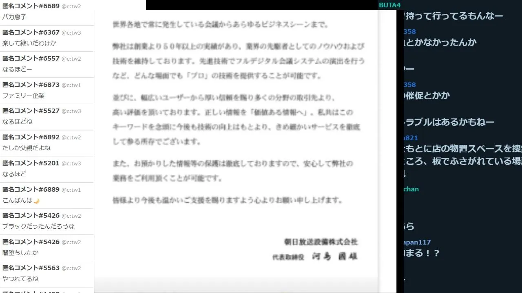Click the chat username ending apan117
This screenshot has height=293, width=522.
(417, 242)
